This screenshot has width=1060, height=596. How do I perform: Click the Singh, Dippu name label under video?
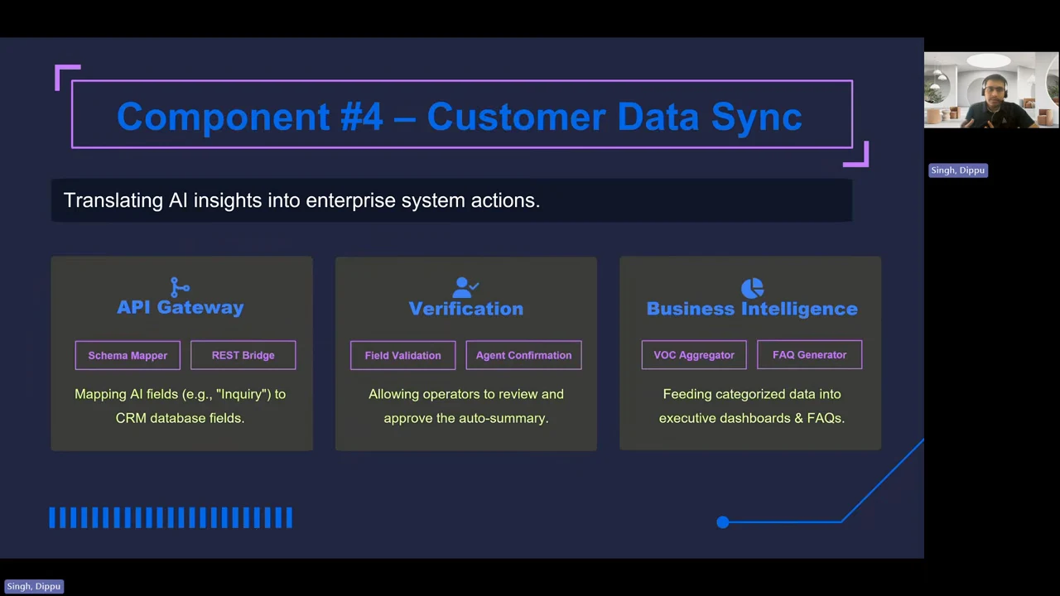(x=957, y=171)
